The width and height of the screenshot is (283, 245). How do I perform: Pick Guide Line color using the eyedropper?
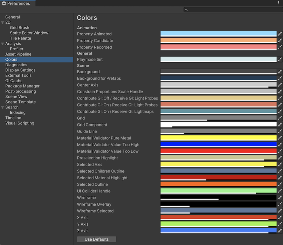[x=280, y=131]
